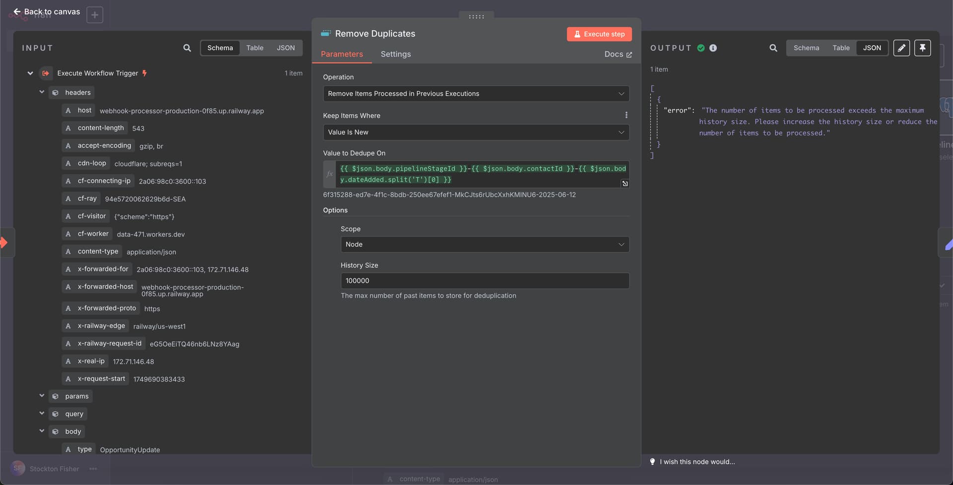Image resolution: width=953 pixels, height=485 pixels.
Task: Click the x-forwarded-for field pill
Action: pos(97,269)
